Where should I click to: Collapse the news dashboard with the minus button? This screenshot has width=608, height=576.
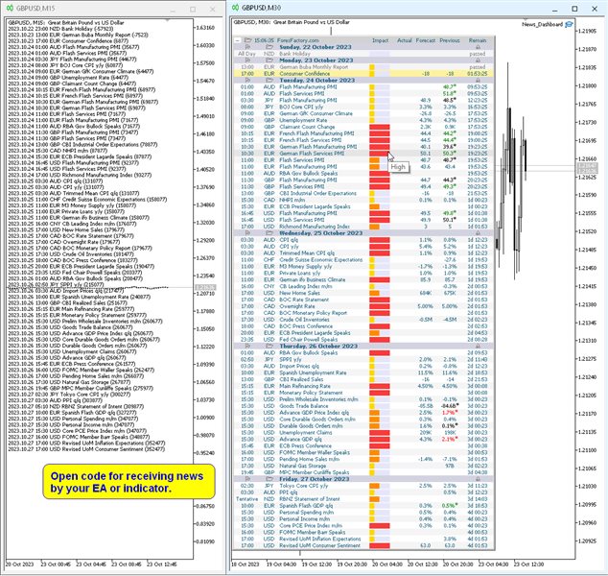[x=237, y=40]
